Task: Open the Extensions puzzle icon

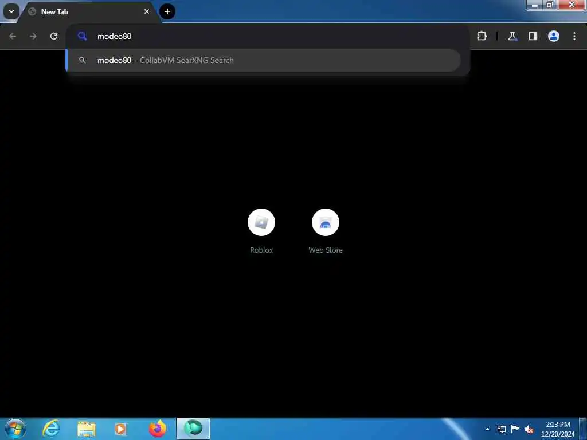Action: click(482, 36)
